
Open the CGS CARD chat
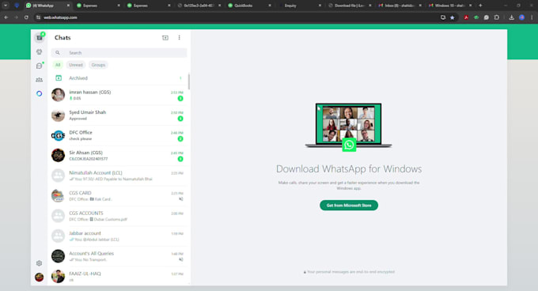tap(119, 196)
